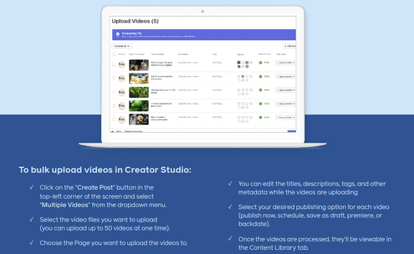Click the page avatar in charcuterie video row
This screenshot has width=414, height=254.
121,119
